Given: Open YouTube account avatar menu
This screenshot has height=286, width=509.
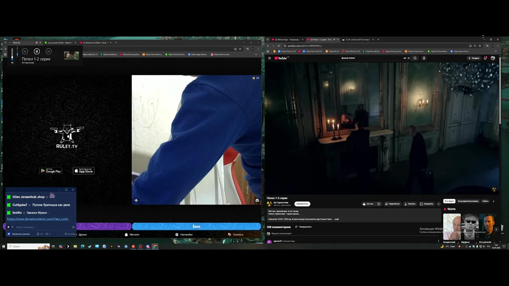Looking at the screenshot, I should (493, 58).
